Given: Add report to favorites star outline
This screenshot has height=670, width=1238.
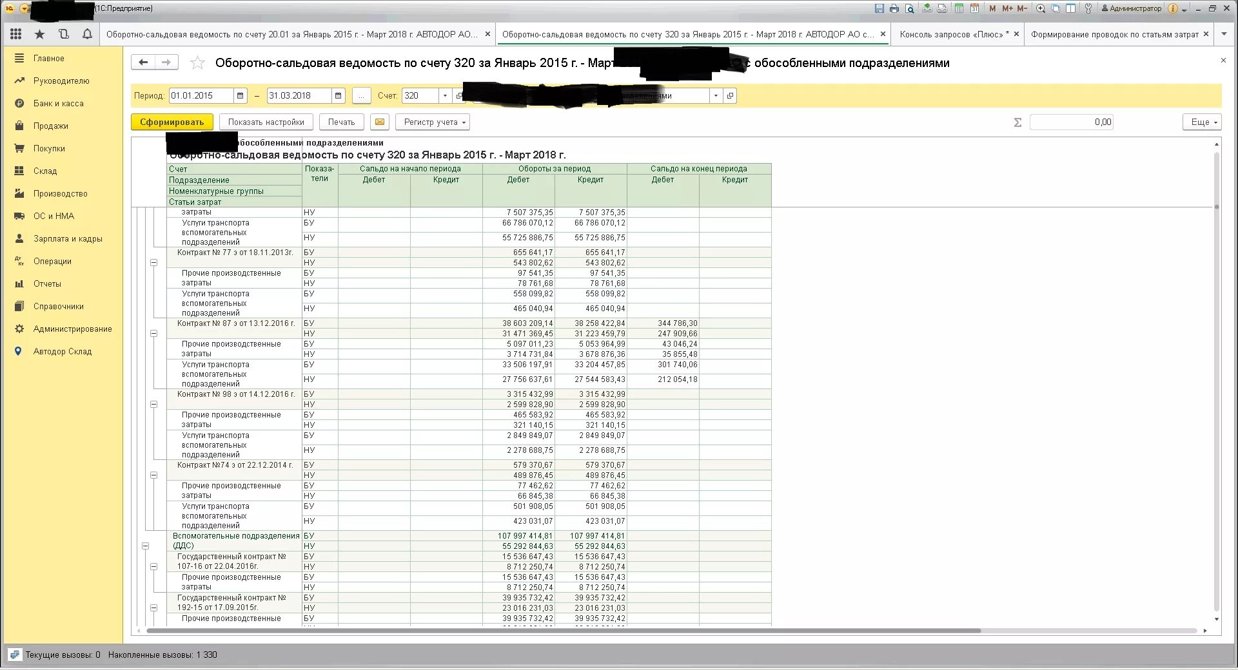Looking at the screenshot, I should [197, 62].
